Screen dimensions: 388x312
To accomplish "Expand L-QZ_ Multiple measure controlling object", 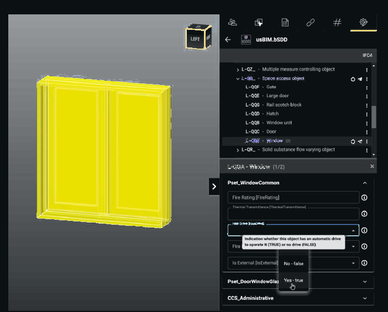I will click(238, 70).
